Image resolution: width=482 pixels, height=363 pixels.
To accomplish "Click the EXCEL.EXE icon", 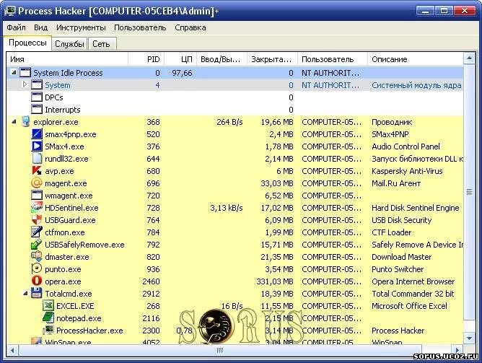I will tap(48, 306).
